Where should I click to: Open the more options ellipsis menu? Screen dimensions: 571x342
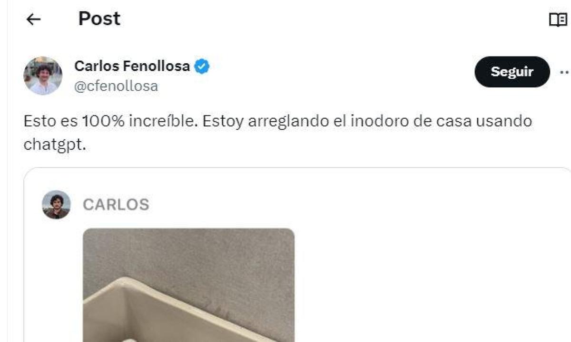[x=565, y=72]
